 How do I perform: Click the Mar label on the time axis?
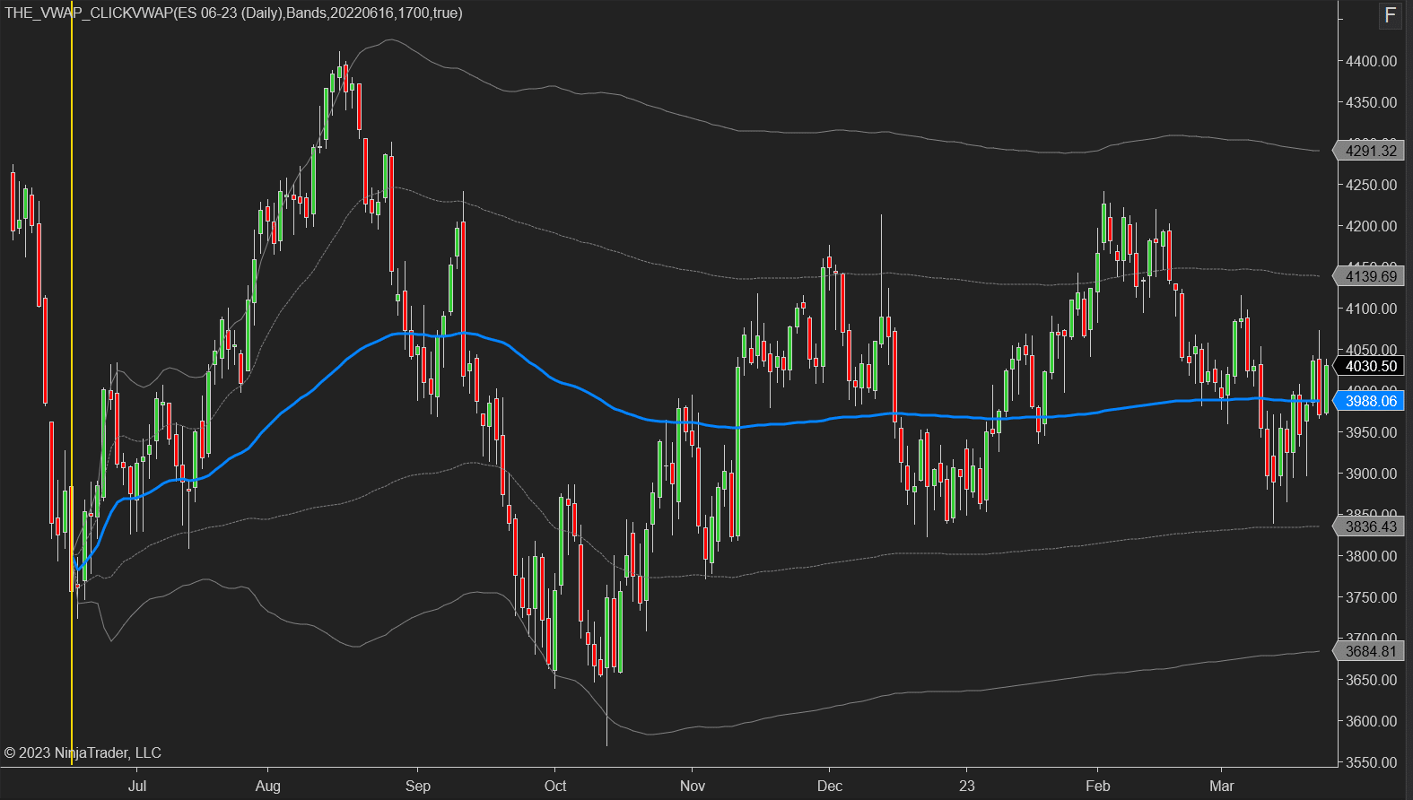coord(1222,786)
